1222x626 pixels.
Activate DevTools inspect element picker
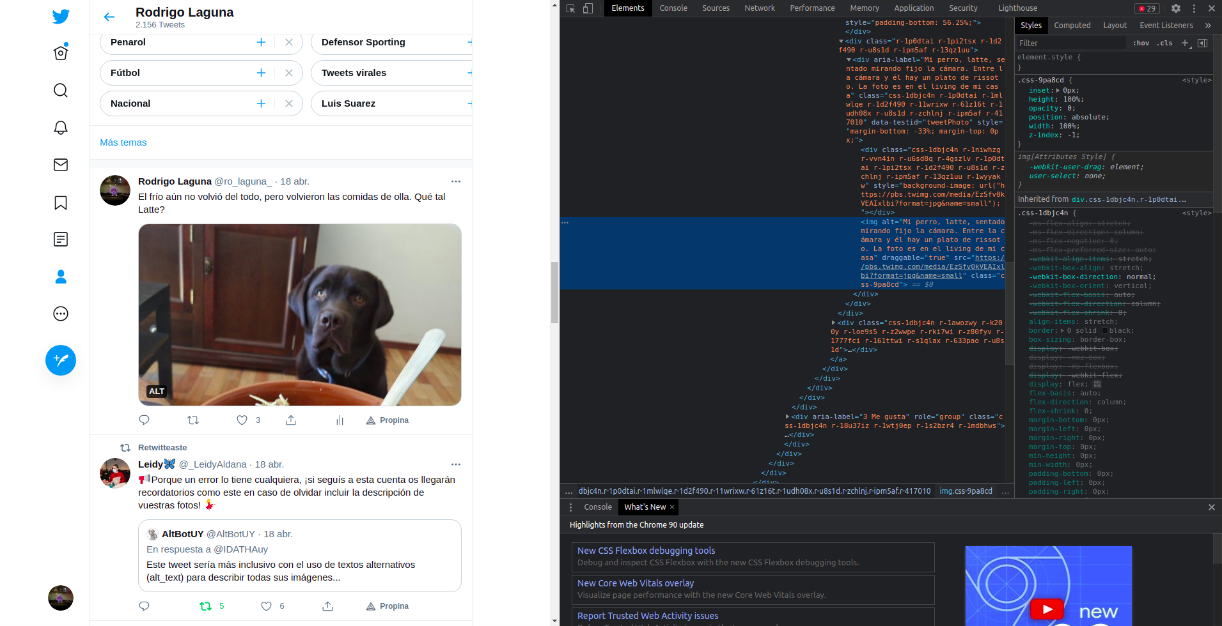point(571,8)
